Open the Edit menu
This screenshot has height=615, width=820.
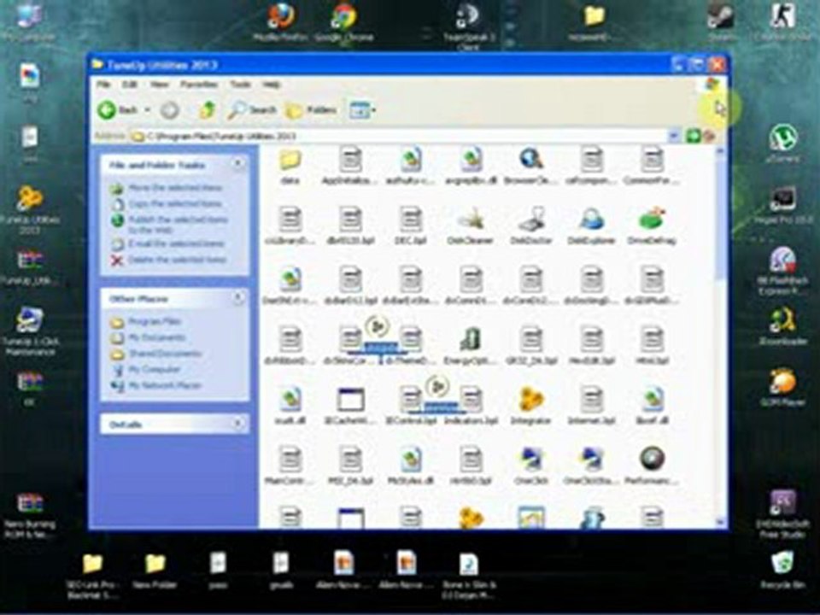[129, 85]
